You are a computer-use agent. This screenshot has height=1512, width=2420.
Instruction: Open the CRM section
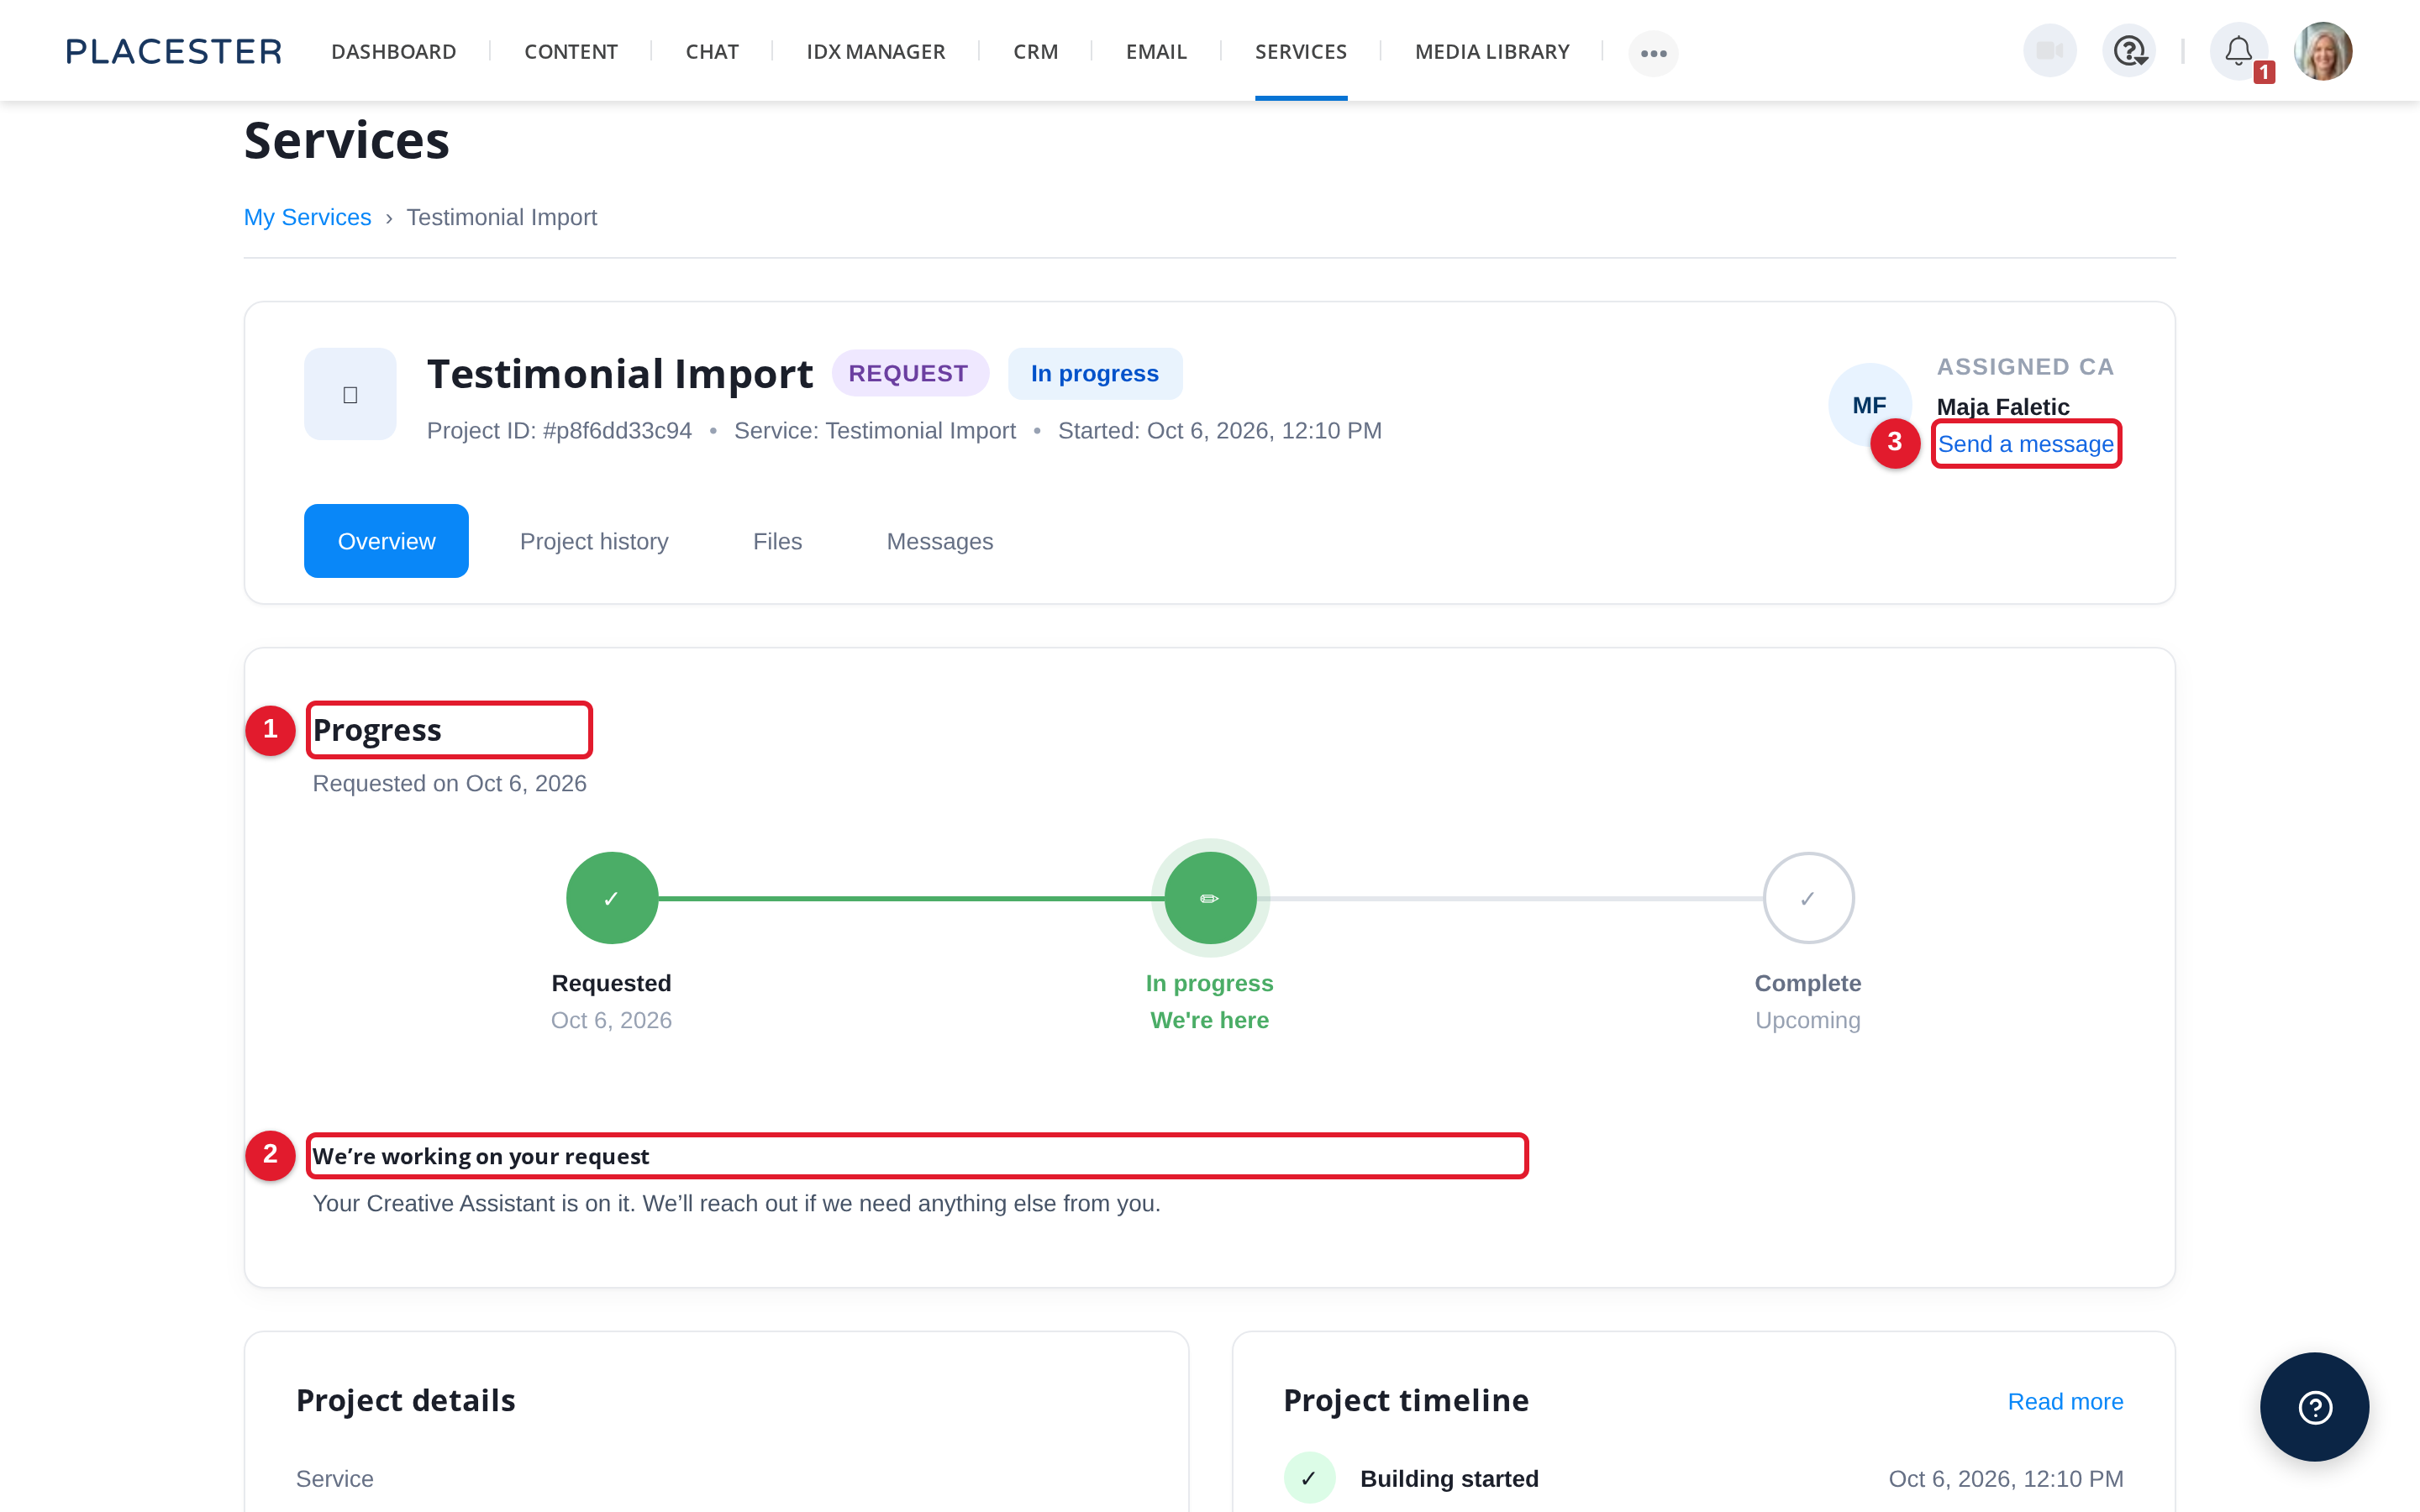[x=1035, y=51]
